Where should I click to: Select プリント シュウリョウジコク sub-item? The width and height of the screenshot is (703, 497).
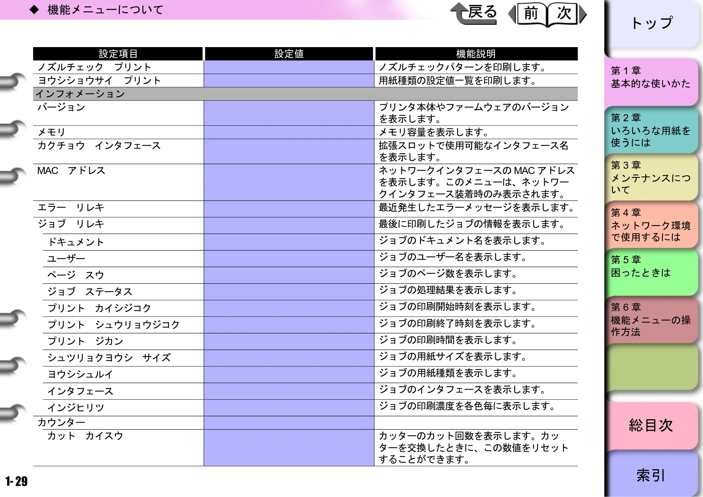coord(114,324)
